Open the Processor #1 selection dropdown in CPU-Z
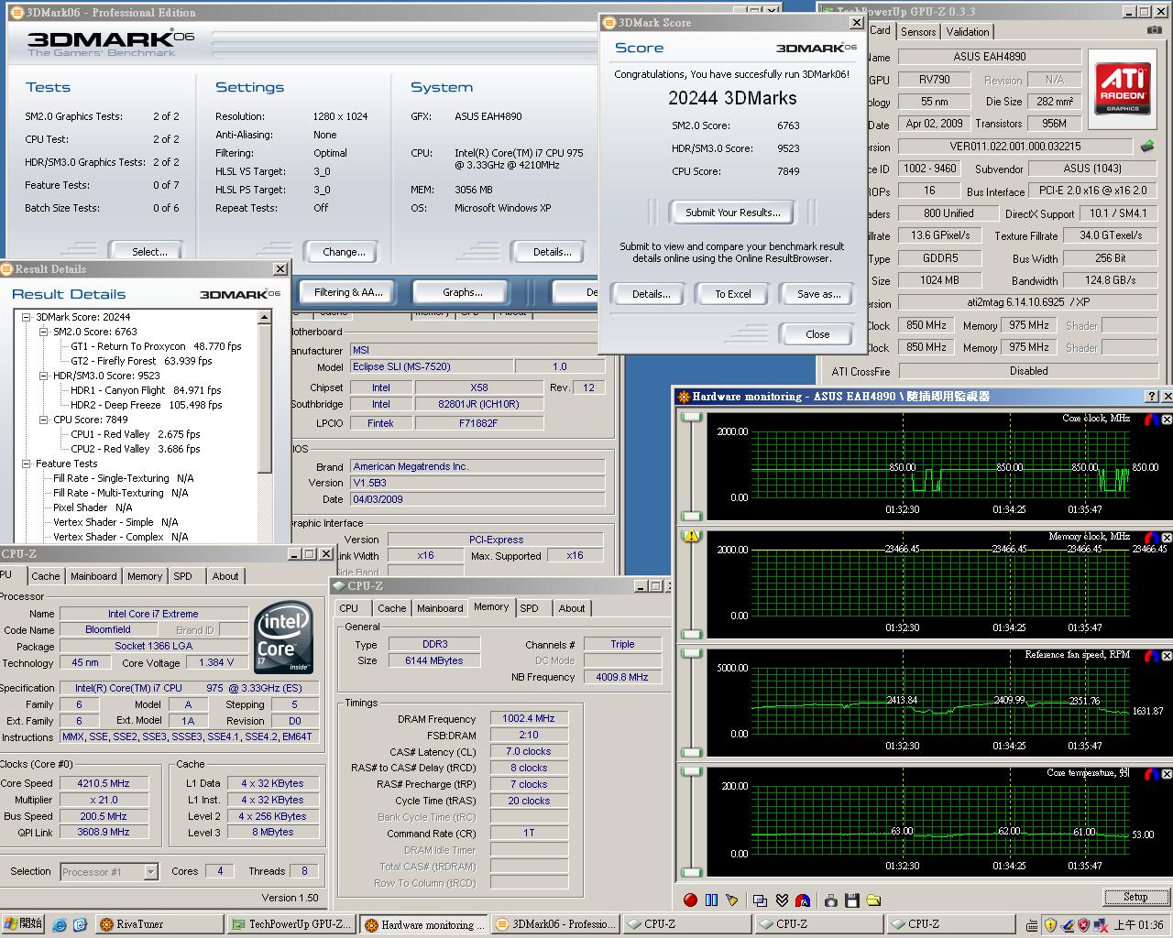This screenshot has height=938, width=1173. pos(150,872)
